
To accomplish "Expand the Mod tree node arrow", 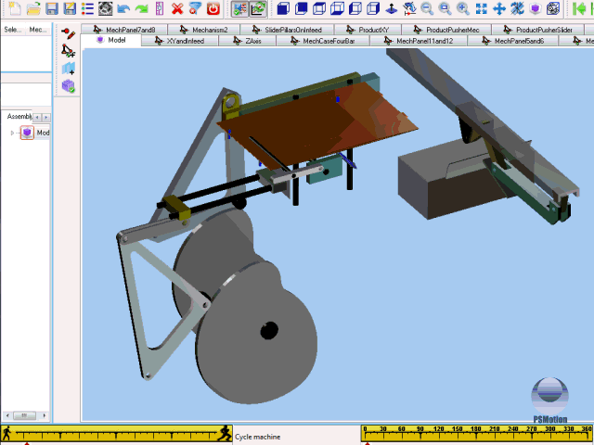I will (12, 133).
